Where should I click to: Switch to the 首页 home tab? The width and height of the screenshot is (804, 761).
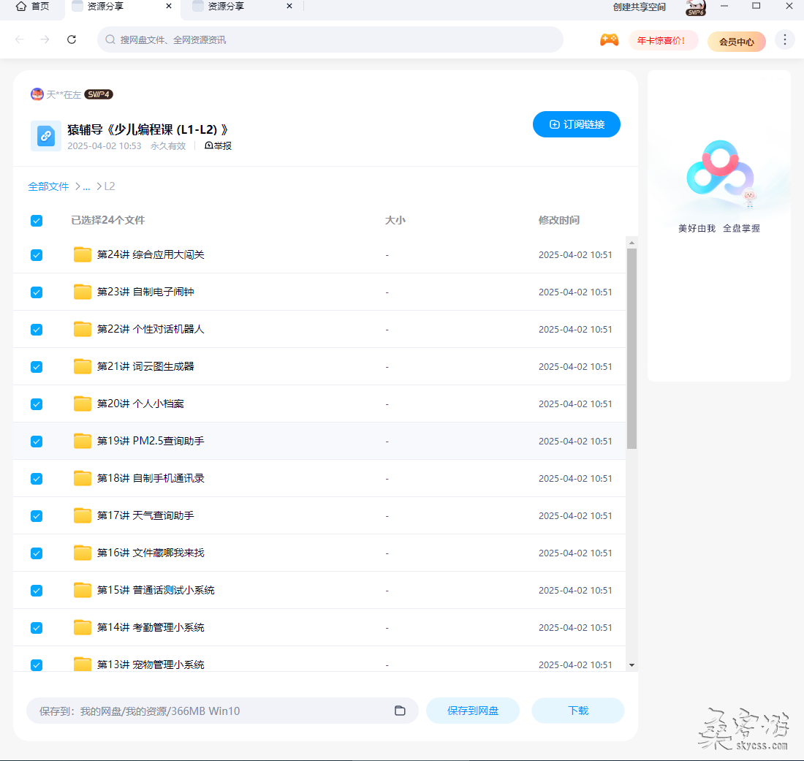tap(33, 7)
